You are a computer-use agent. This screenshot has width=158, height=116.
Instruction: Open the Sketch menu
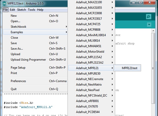(21, 10)
